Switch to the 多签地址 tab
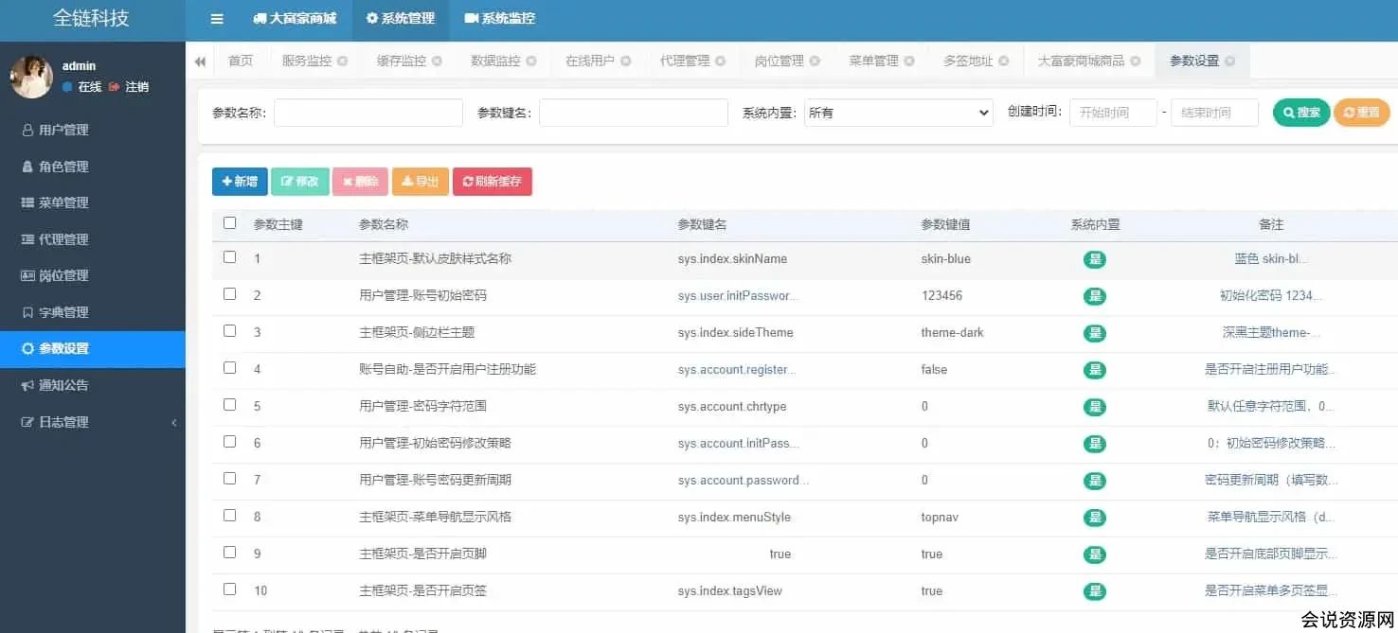Viewport: 1398px width, 633px height. coord(968,61)
